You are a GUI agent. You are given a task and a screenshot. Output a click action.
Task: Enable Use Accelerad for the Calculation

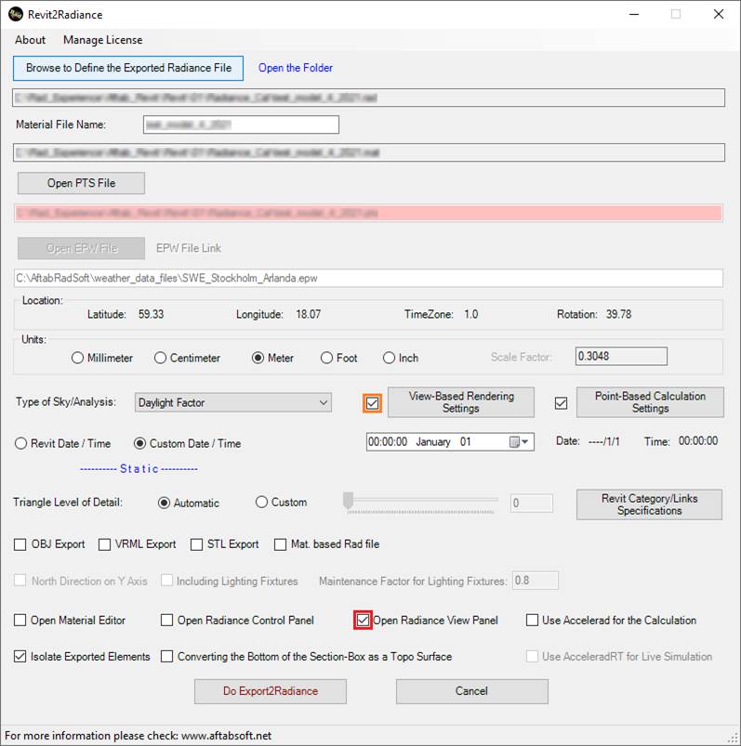coord(532,621)
